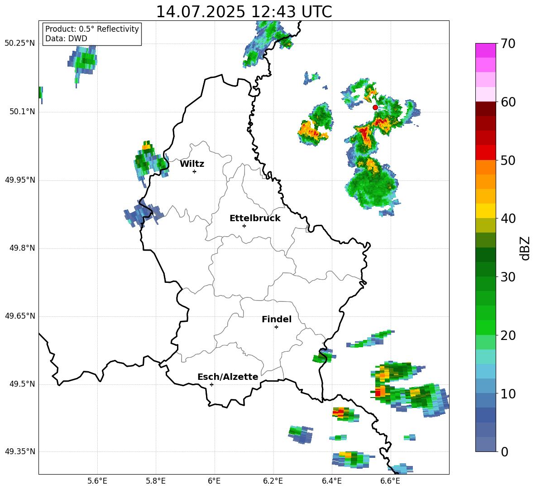The height and width of the screenshot is (490, 536).
Task: Click the red radar site dot
Action: (375, 107)
